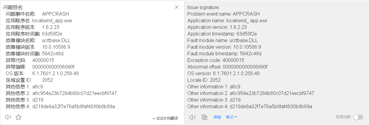This screenshot has height=125, width=369.
Task: Clear source text with the X icon
Action: point(177,7)
